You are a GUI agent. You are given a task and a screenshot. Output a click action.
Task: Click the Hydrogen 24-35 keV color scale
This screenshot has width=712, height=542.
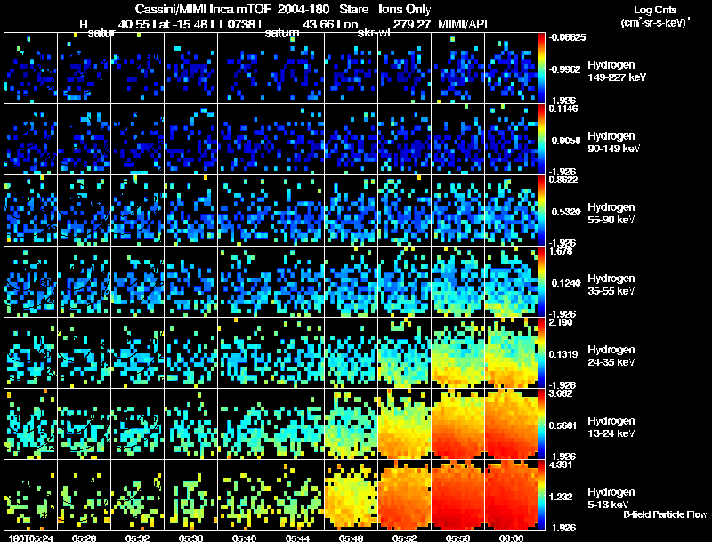point(541,352)
